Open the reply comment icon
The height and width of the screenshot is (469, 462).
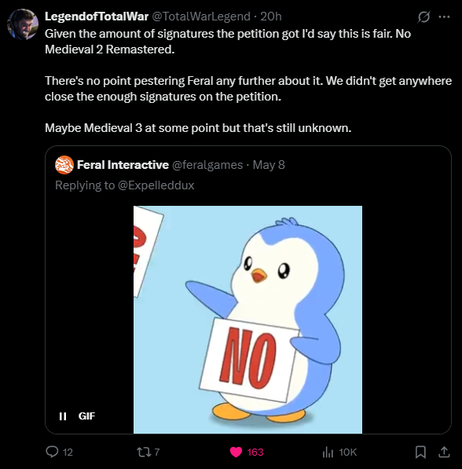coord(52,452)
